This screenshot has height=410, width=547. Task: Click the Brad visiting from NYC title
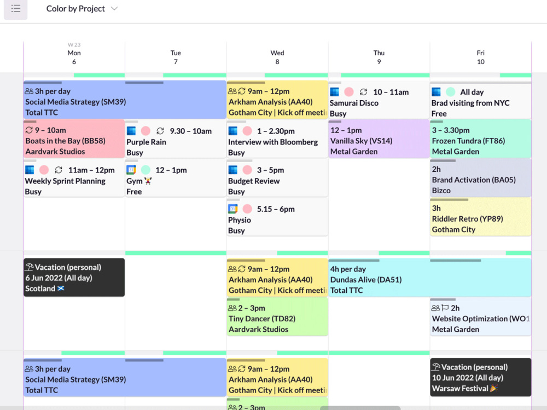click(x=470, y=103)
